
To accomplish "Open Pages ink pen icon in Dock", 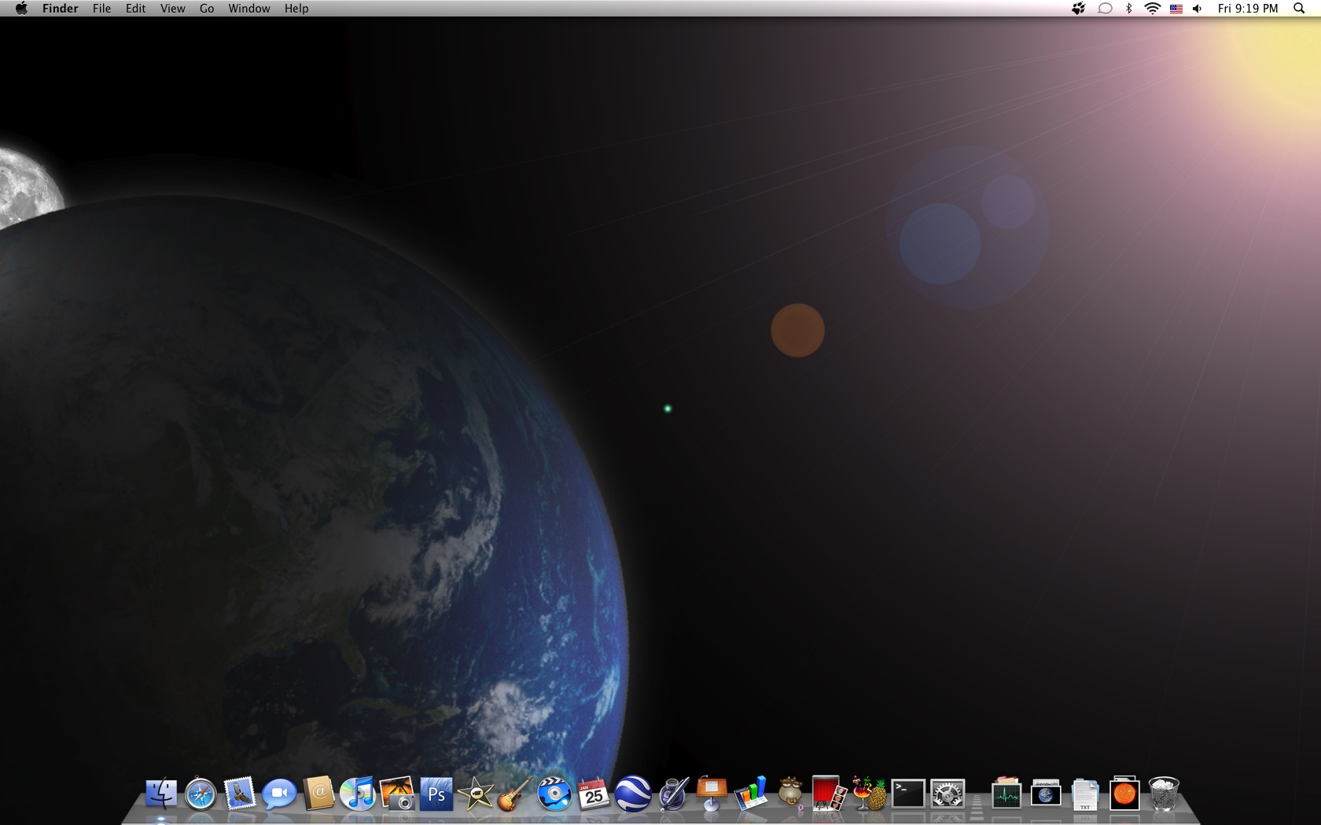I will 672,794.
